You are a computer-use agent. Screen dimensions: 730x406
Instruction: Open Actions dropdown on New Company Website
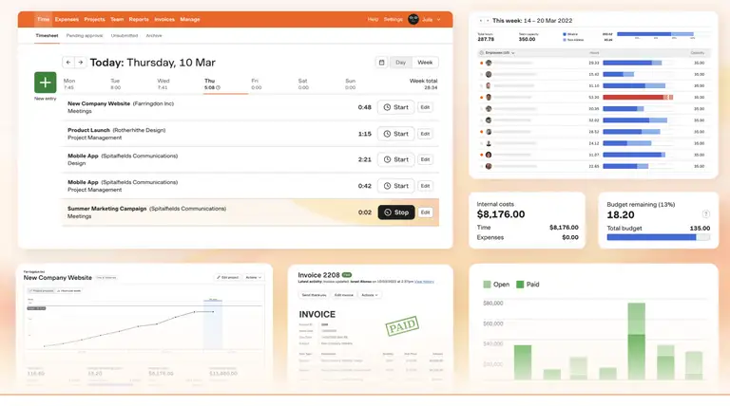[x=254, y=278]
